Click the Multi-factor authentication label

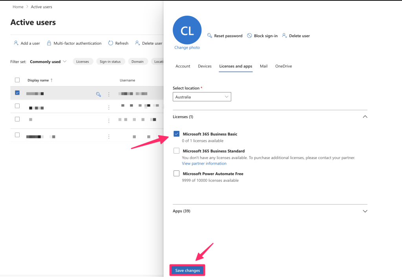[x=77, y=43]
